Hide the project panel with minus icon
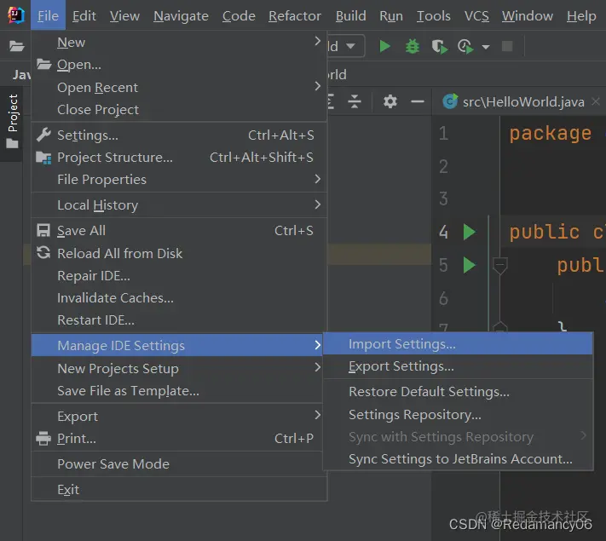606x541 pixels. point(418,101)
